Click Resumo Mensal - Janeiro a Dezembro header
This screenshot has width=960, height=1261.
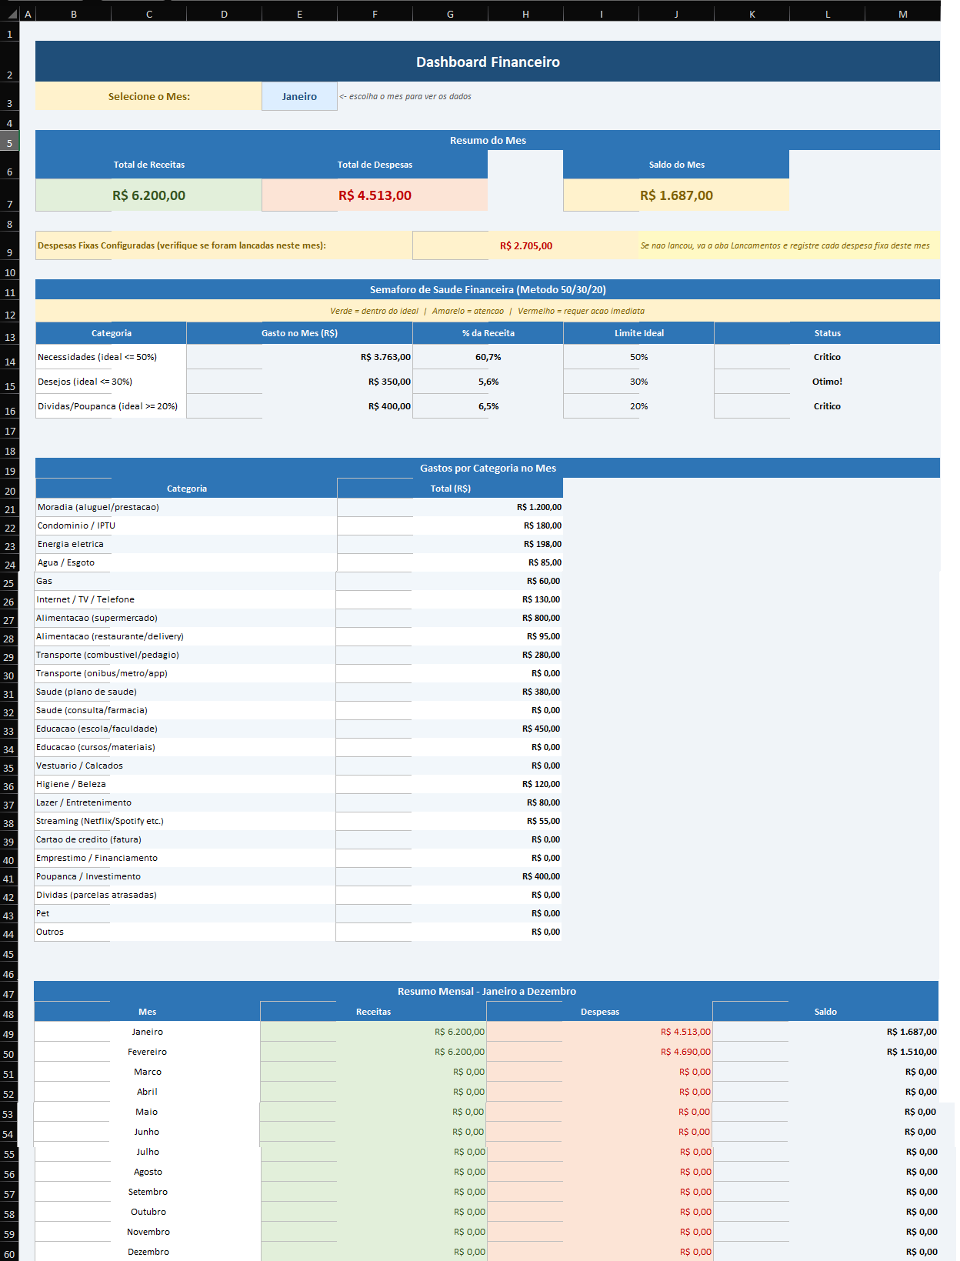coord(486,991)
